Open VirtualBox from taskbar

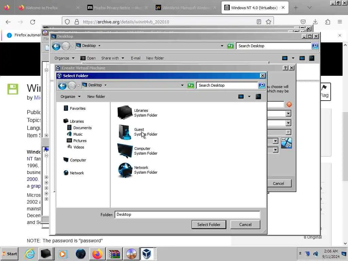[147, 254]
